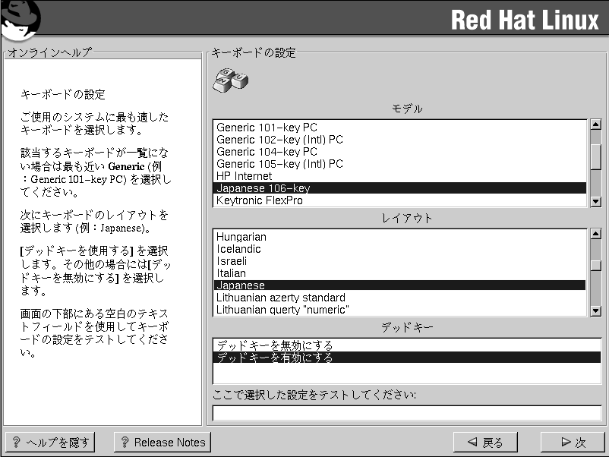Choose Hungarian keyboard layout
Screen dimensions: 609x457
pos(241,237)
